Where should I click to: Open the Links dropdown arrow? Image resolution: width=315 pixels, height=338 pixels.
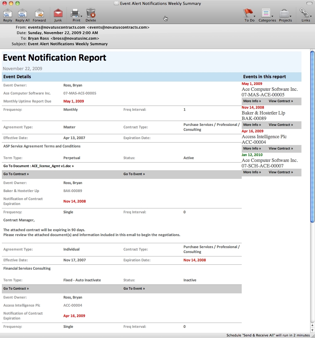tap(311, 16)
